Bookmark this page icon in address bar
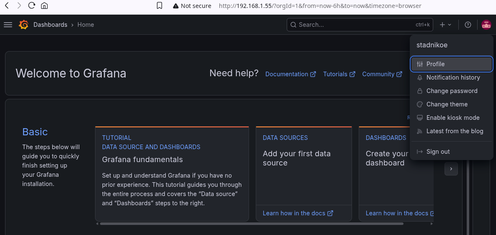The image size is (496, 235). tap(160, 6)
